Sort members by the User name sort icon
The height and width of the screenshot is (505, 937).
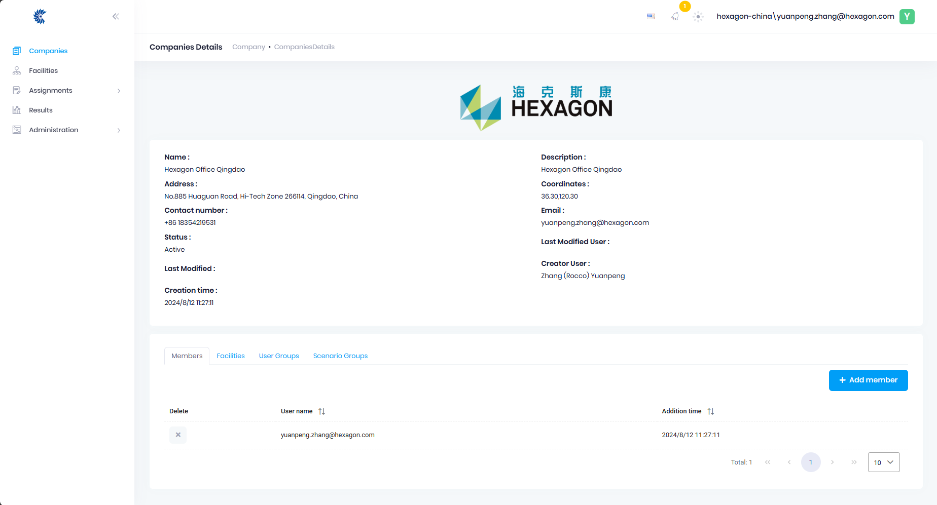pos(321,411)
